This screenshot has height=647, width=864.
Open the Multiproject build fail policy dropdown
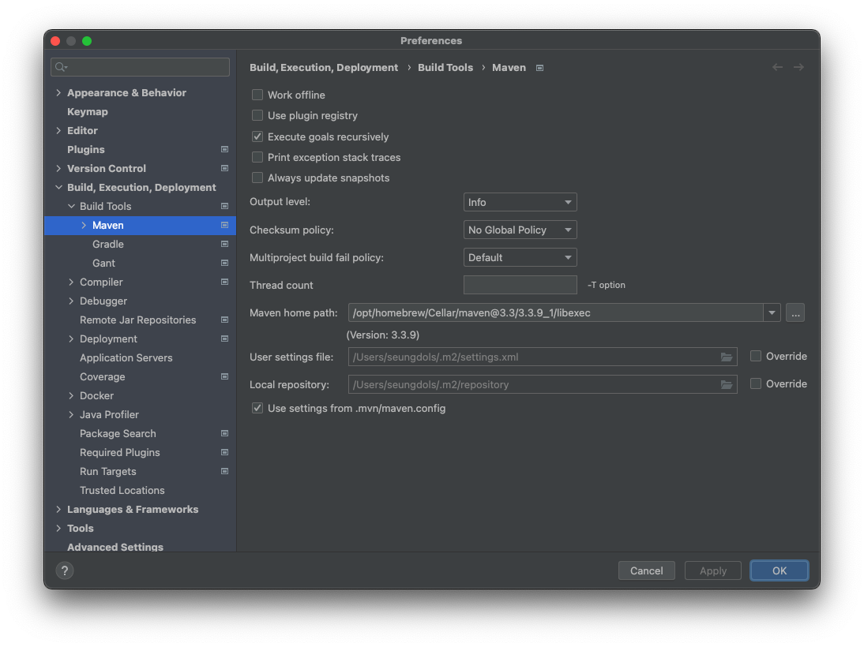click(520, 257)
